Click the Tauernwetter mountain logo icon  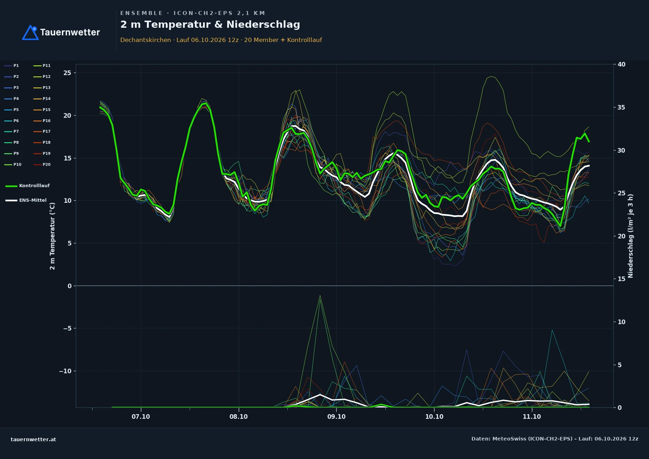click(30, 32)
